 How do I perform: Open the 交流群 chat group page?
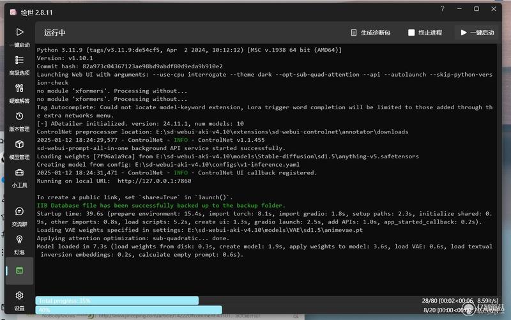19,217
